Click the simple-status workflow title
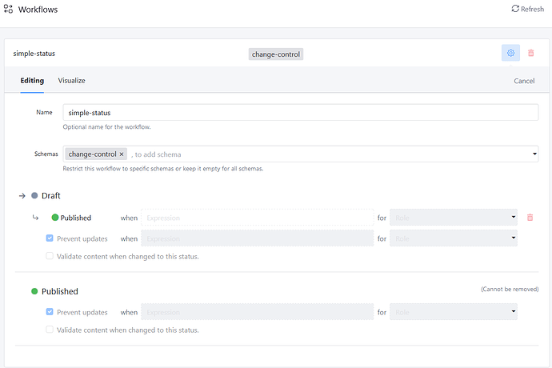 click(34, 54)
